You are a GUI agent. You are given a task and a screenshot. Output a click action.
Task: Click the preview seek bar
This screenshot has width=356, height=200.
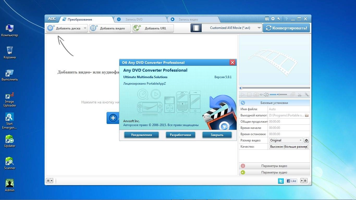pos(274,88)
